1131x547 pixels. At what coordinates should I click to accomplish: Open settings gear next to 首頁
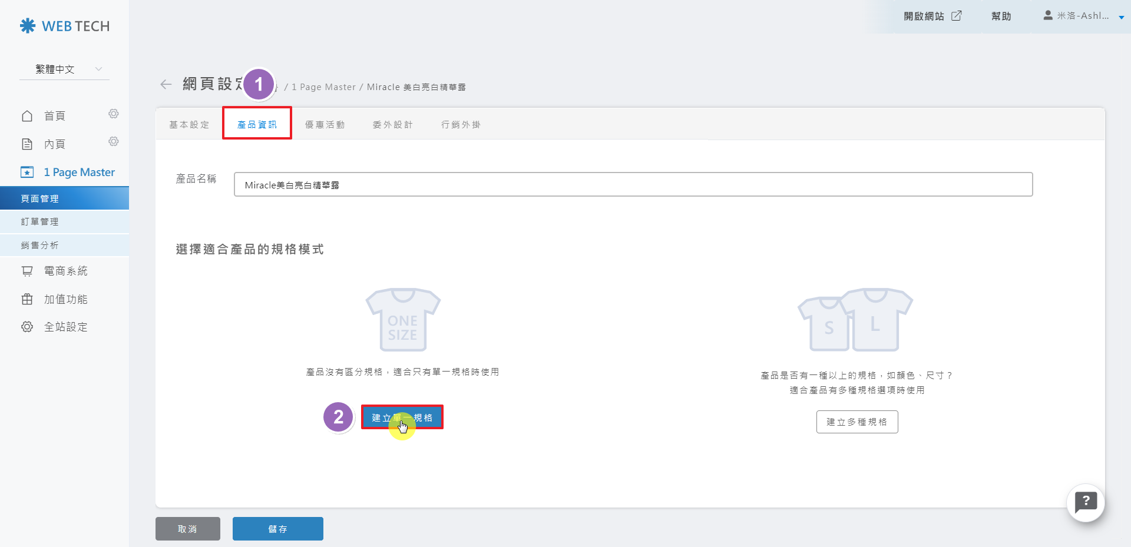pyautogui.click(x=114, y=114)
